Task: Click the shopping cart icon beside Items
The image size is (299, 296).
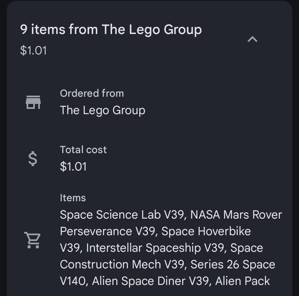Action: pos(32,240)
